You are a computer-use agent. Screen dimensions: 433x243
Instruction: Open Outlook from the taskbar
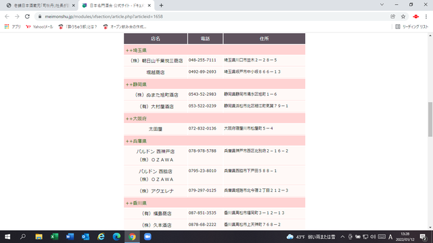pos(86,237)
